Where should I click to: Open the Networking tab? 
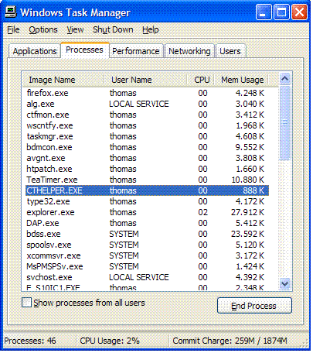coord(189,51)
